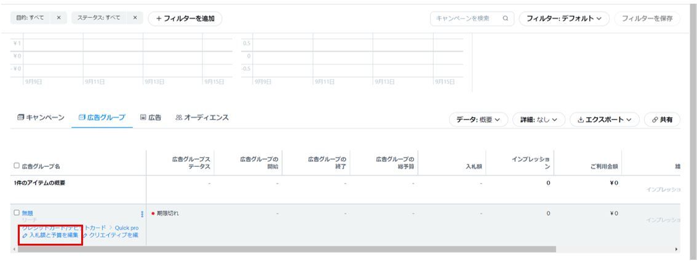Viewport: 697px width, 261px height.
Task: Open the フィルター: デフォルト dropdown
Action: (564, 18)
